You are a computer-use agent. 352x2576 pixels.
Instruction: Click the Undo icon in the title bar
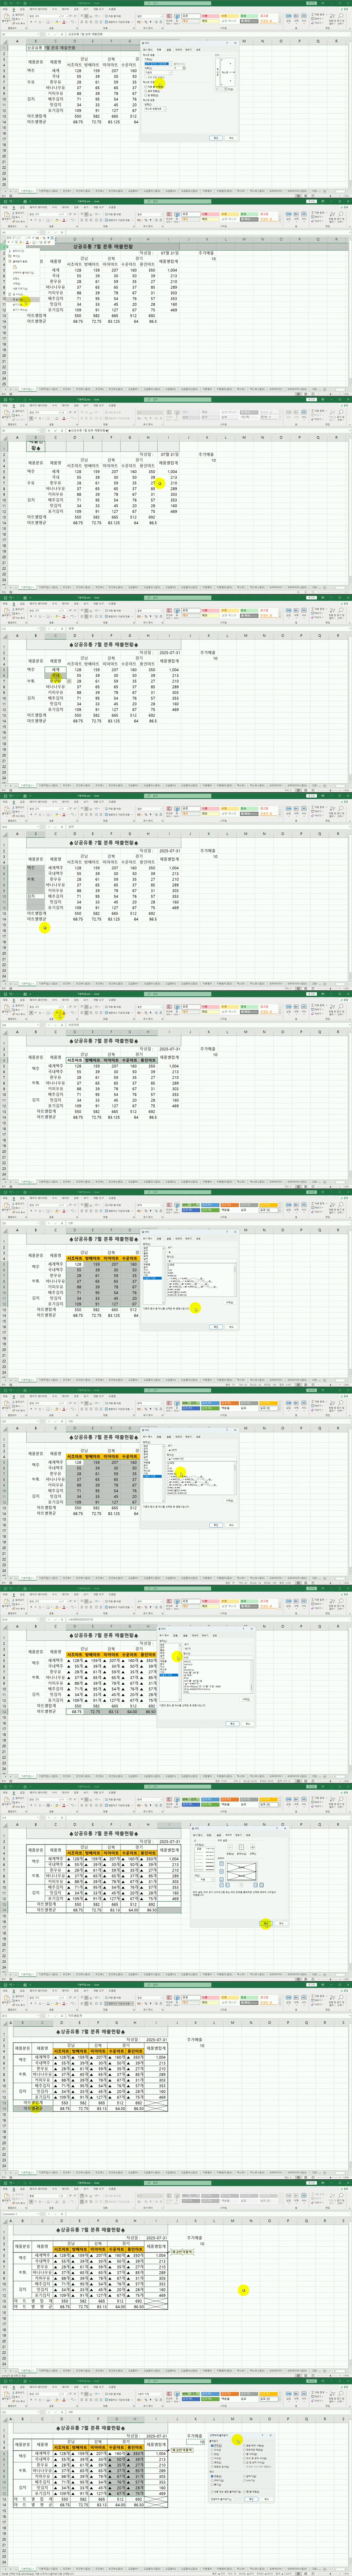coord(10,3)
